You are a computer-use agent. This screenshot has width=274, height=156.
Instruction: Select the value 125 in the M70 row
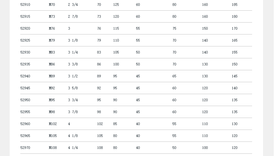(116, 5)
